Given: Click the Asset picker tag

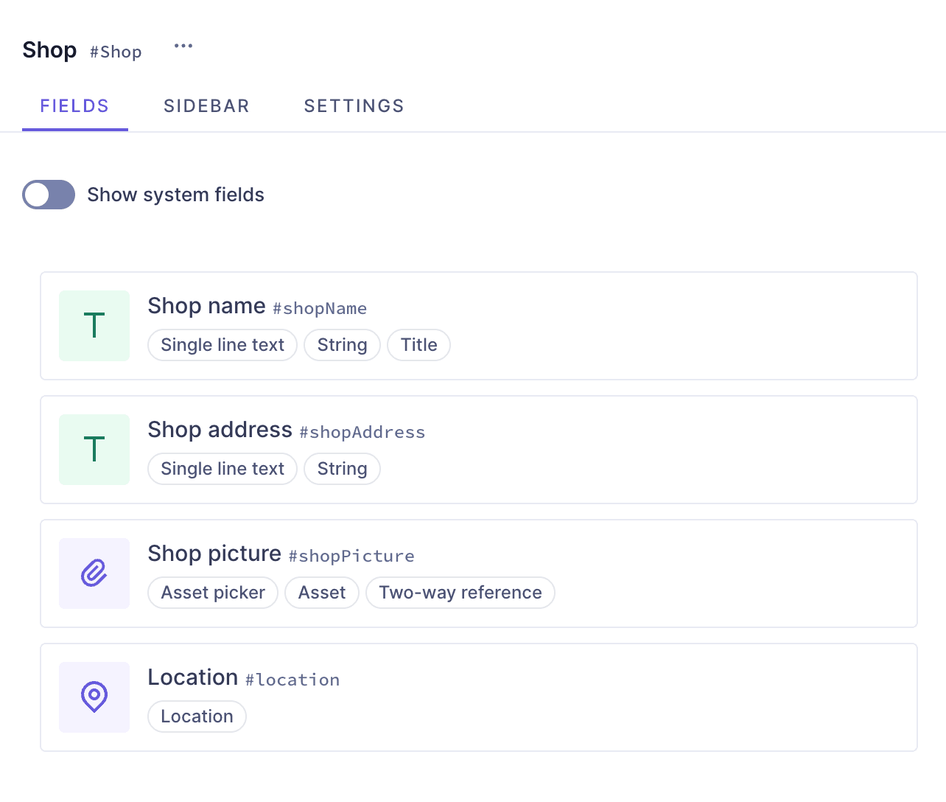Looking at the screenshot, I should (x=213, y=593).
